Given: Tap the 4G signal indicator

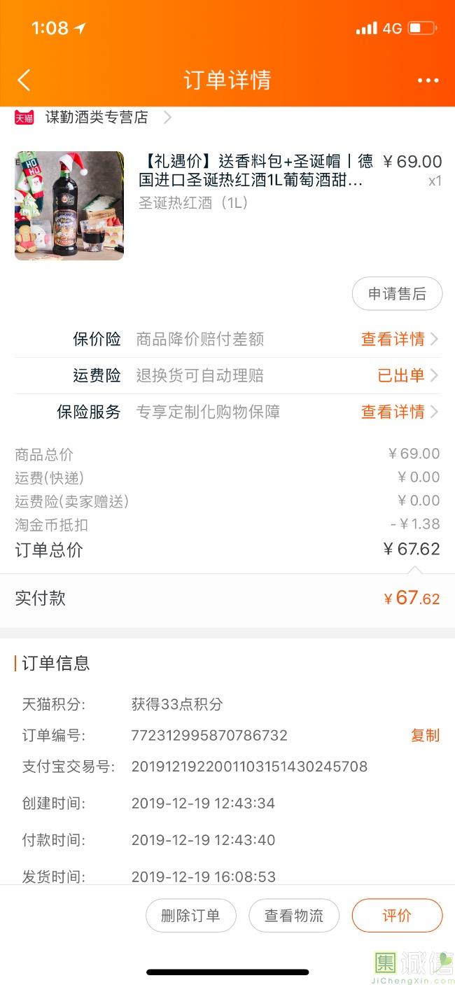Looking at the screenshot, I should tap(392, 29).
